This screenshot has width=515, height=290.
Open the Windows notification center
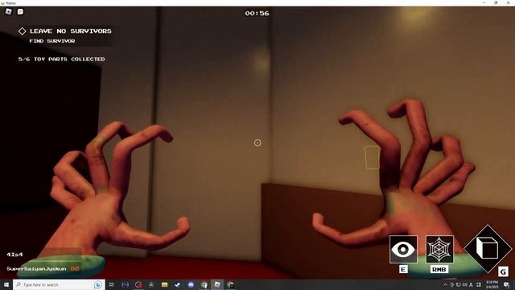pyautogui.click(x=506, y=284)
